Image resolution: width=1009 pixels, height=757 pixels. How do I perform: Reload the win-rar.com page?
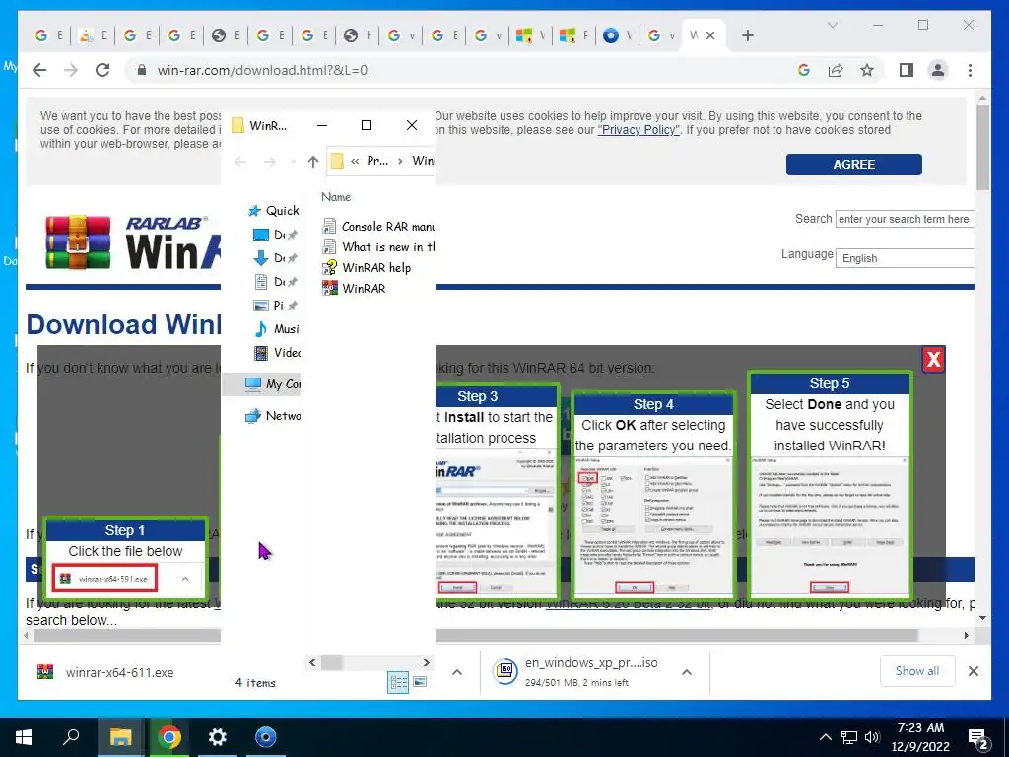[x=102, y=70]
